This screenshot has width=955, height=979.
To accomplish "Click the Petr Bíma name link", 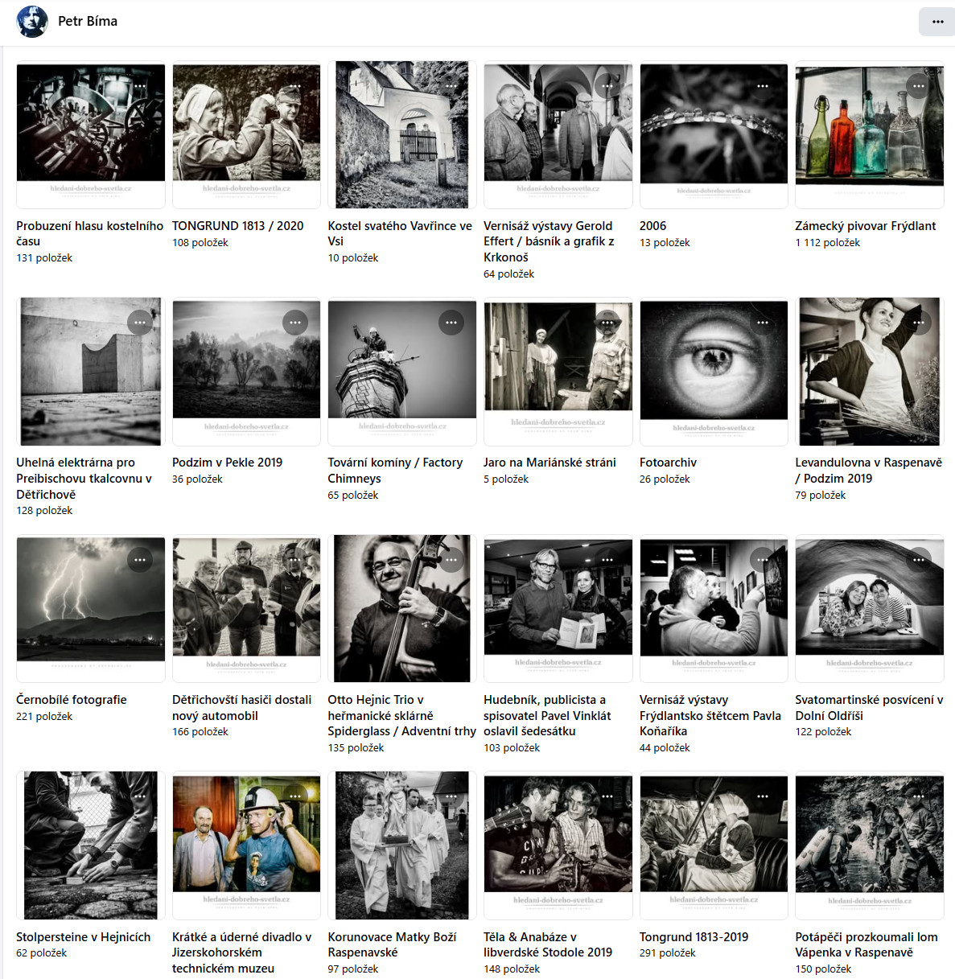I will pyautogui.click(x=88, y=21).
